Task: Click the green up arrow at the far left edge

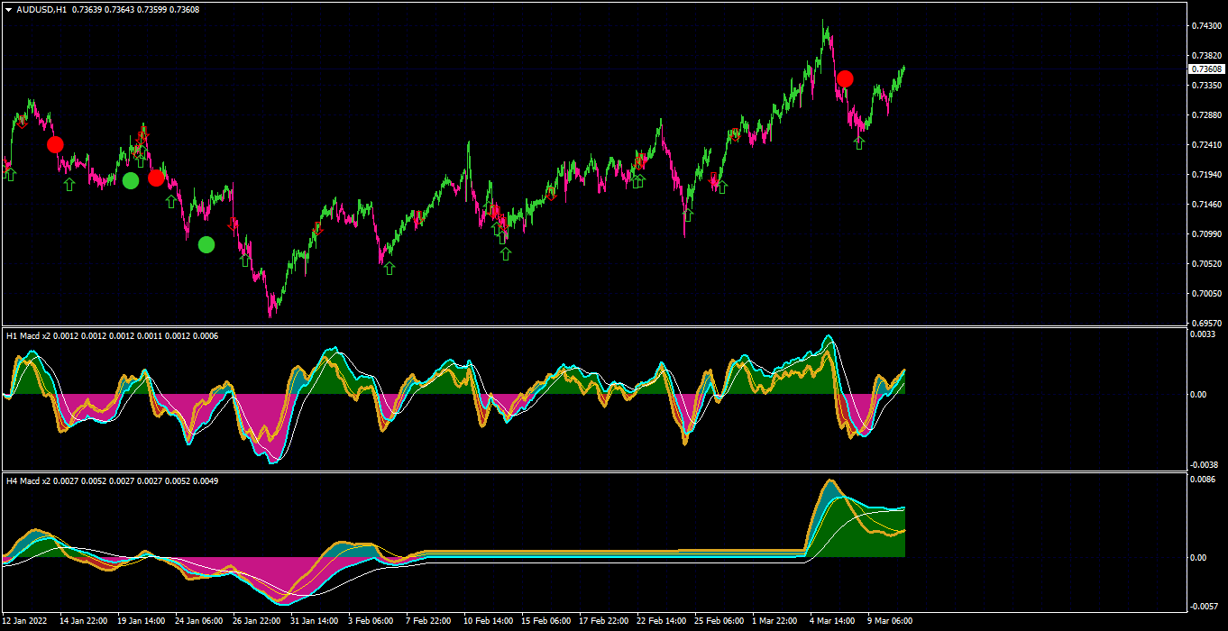Action: click(10, 174)
